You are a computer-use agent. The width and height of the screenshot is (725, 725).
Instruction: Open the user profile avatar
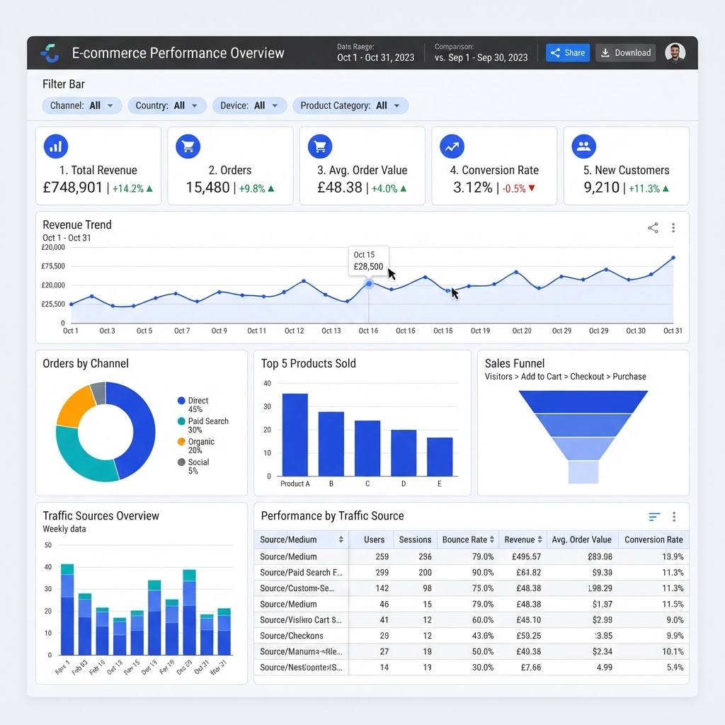675,52
